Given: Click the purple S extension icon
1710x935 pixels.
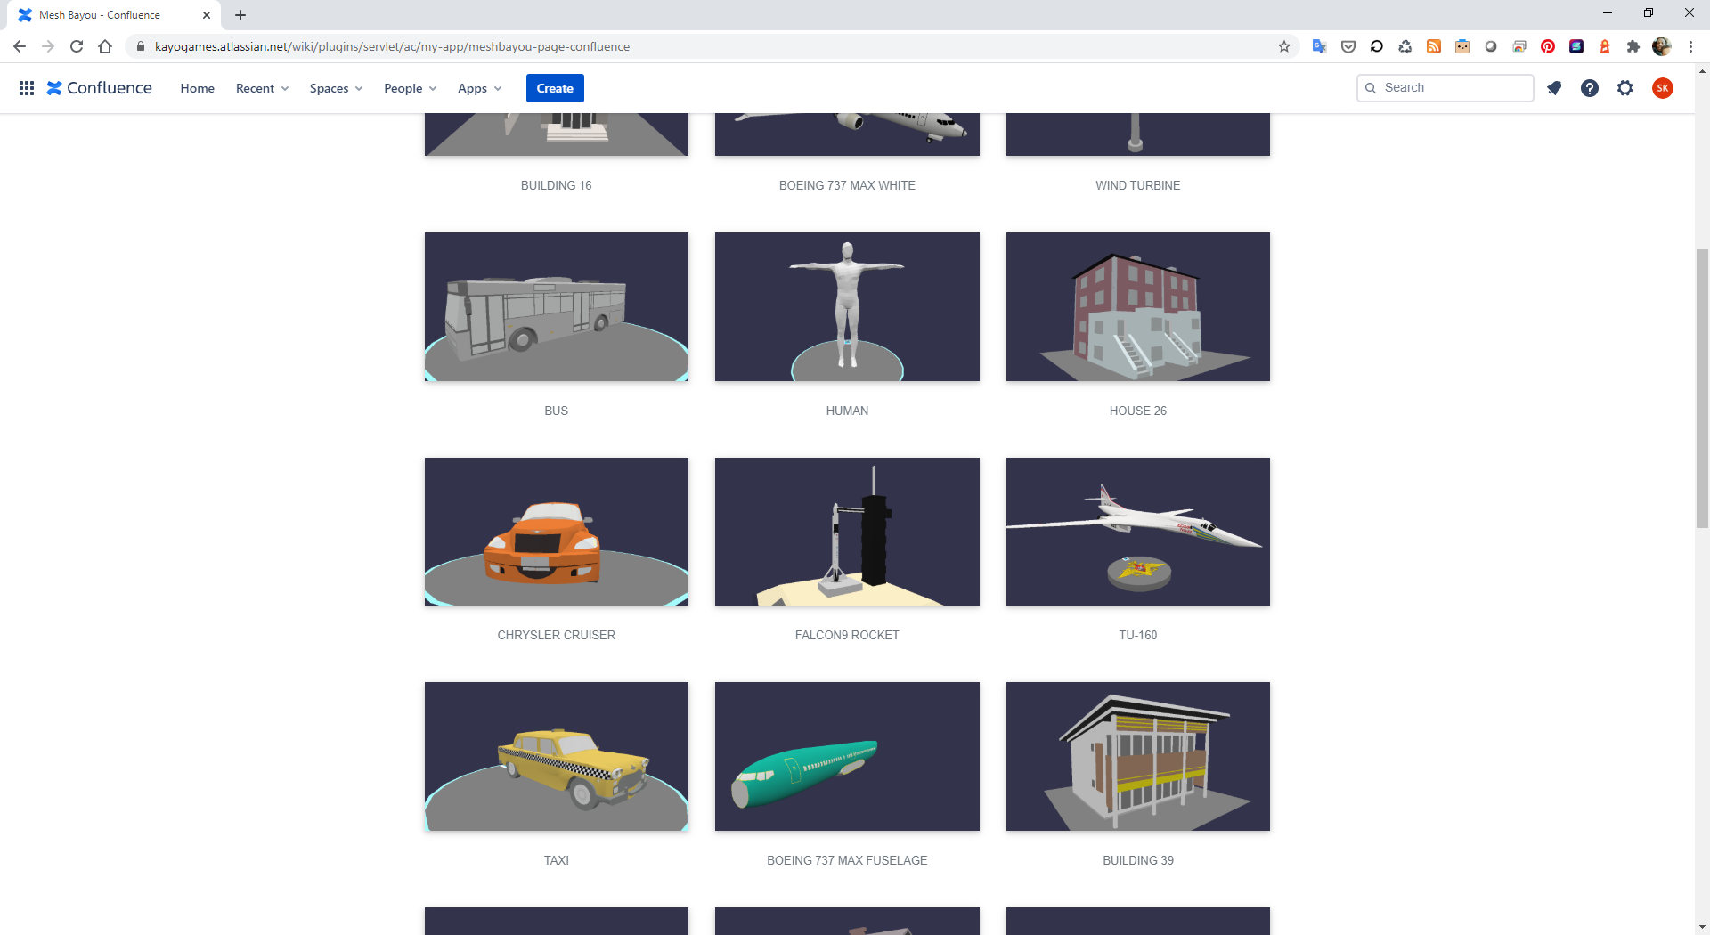Looking at the screenshot, I should pos(1576,46).
